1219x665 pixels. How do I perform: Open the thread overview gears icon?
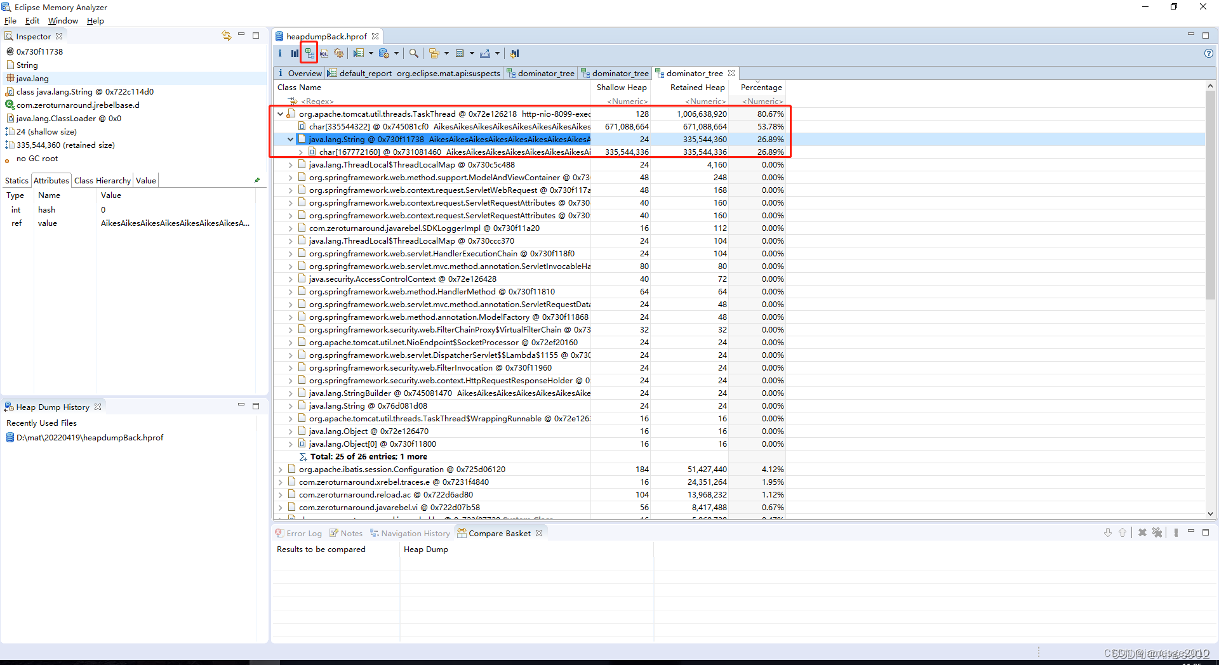(338, 53)
